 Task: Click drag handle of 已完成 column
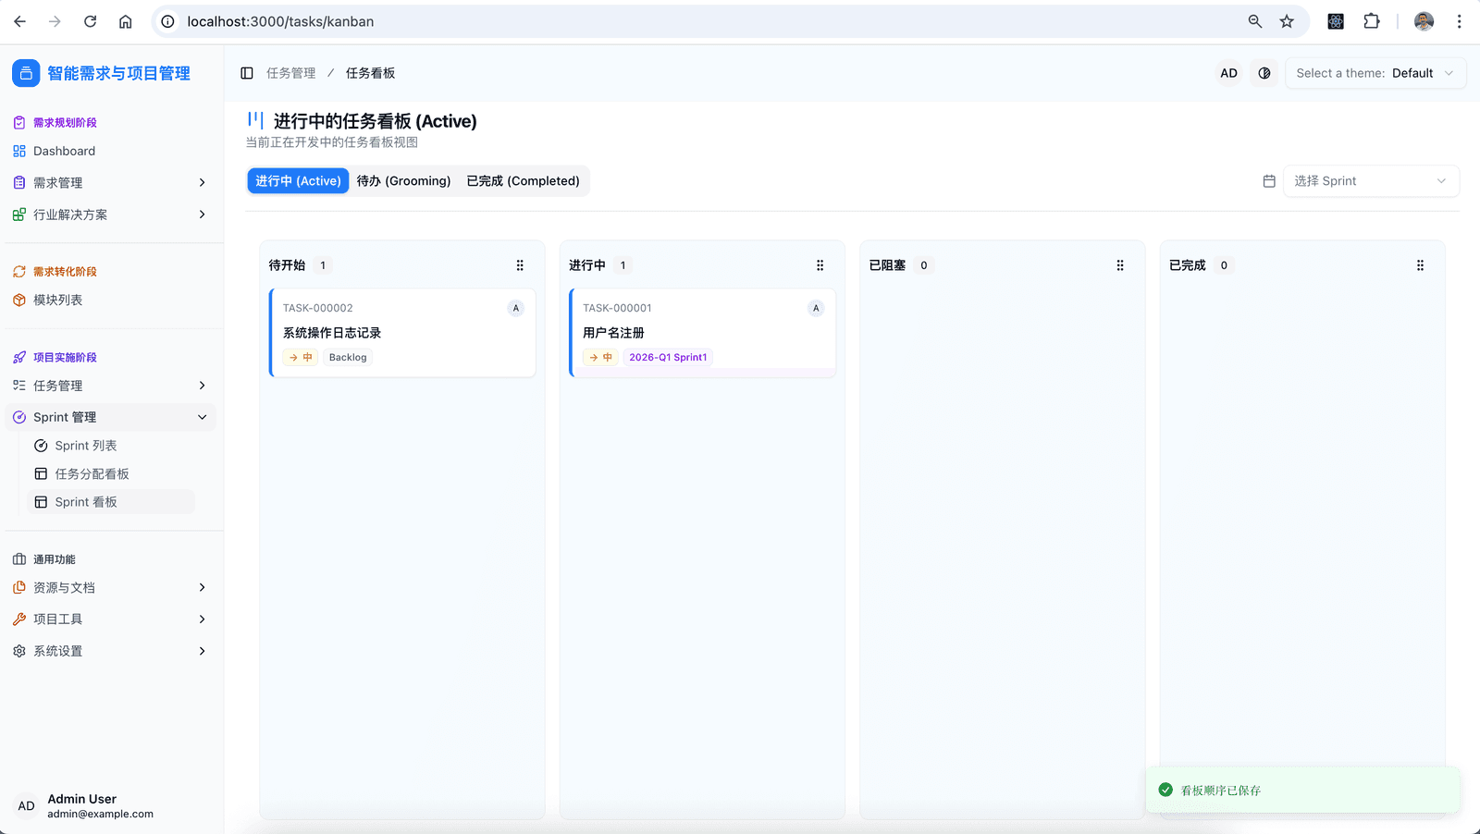[x=1420, y=265]
